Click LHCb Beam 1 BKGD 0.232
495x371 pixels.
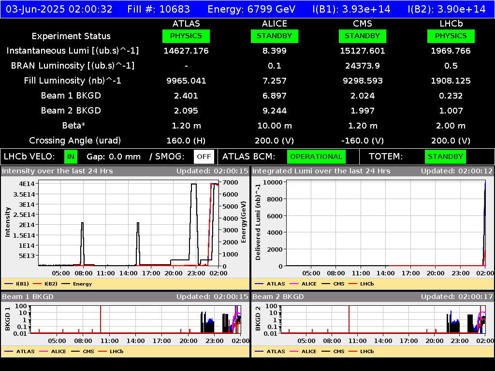(x=451, y=96)
